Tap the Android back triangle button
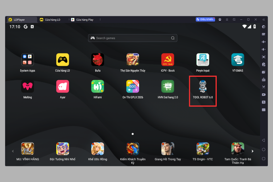Screen dimensions: 273x182 263,140
